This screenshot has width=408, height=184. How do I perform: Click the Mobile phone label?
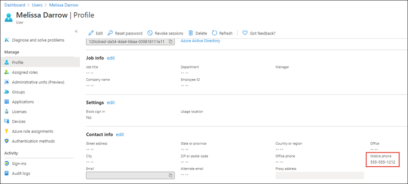pyautogui.click(x=380, y=156)
